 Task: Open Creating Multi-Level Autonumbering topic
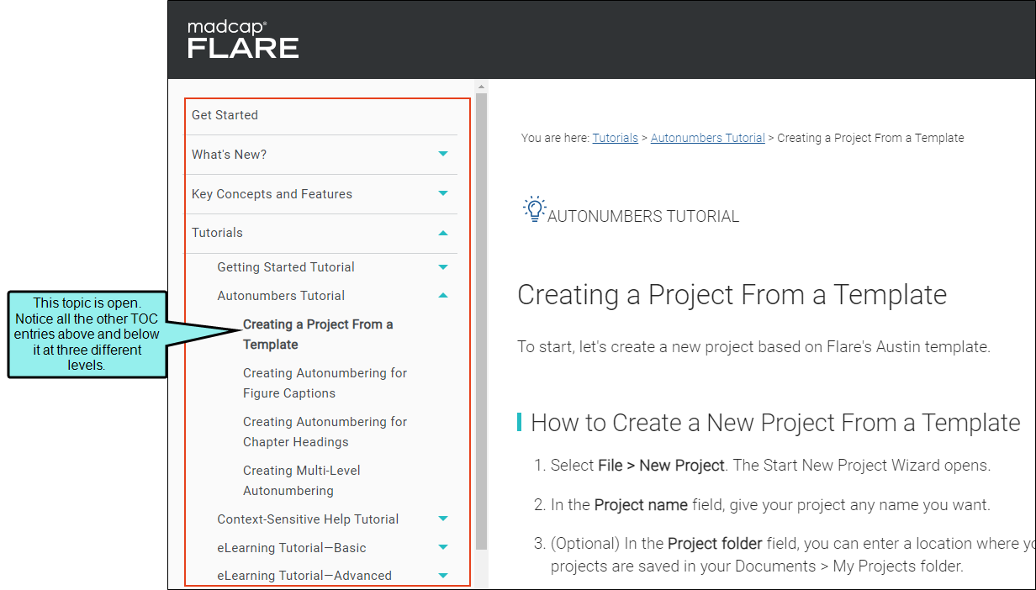pyautogui.click(x=302, y=481)
